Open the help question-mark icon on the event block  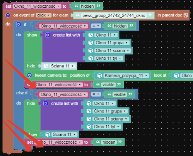tap(8, 15)
